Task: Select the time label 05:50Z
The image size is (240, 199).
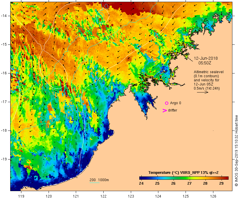Action: pyautogui.click(x=205, y=63)
